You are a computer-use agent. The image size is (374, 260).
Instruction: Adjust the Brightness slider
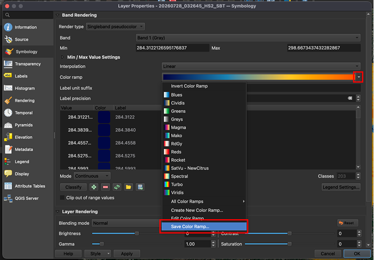pyautogui.click(x=137, y=233)
